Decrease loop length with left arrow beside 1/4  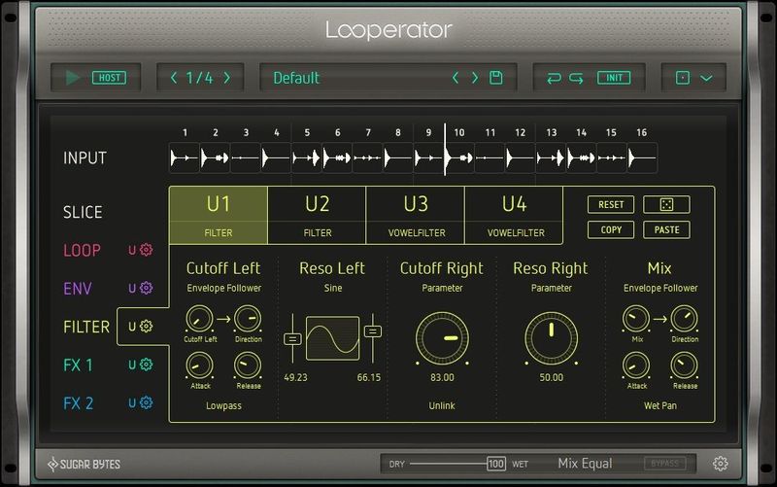click(x=174, y=78)
